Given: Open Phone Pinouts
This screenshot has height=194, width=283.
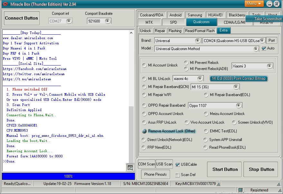Looking at the screenshot, I should point(156,174).
